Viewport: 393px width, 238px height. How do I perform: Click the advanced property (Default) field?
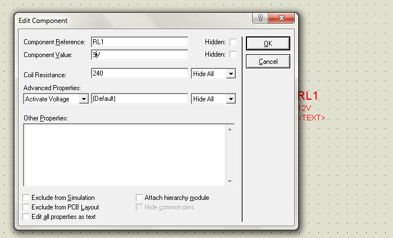(x=139, y=99)
